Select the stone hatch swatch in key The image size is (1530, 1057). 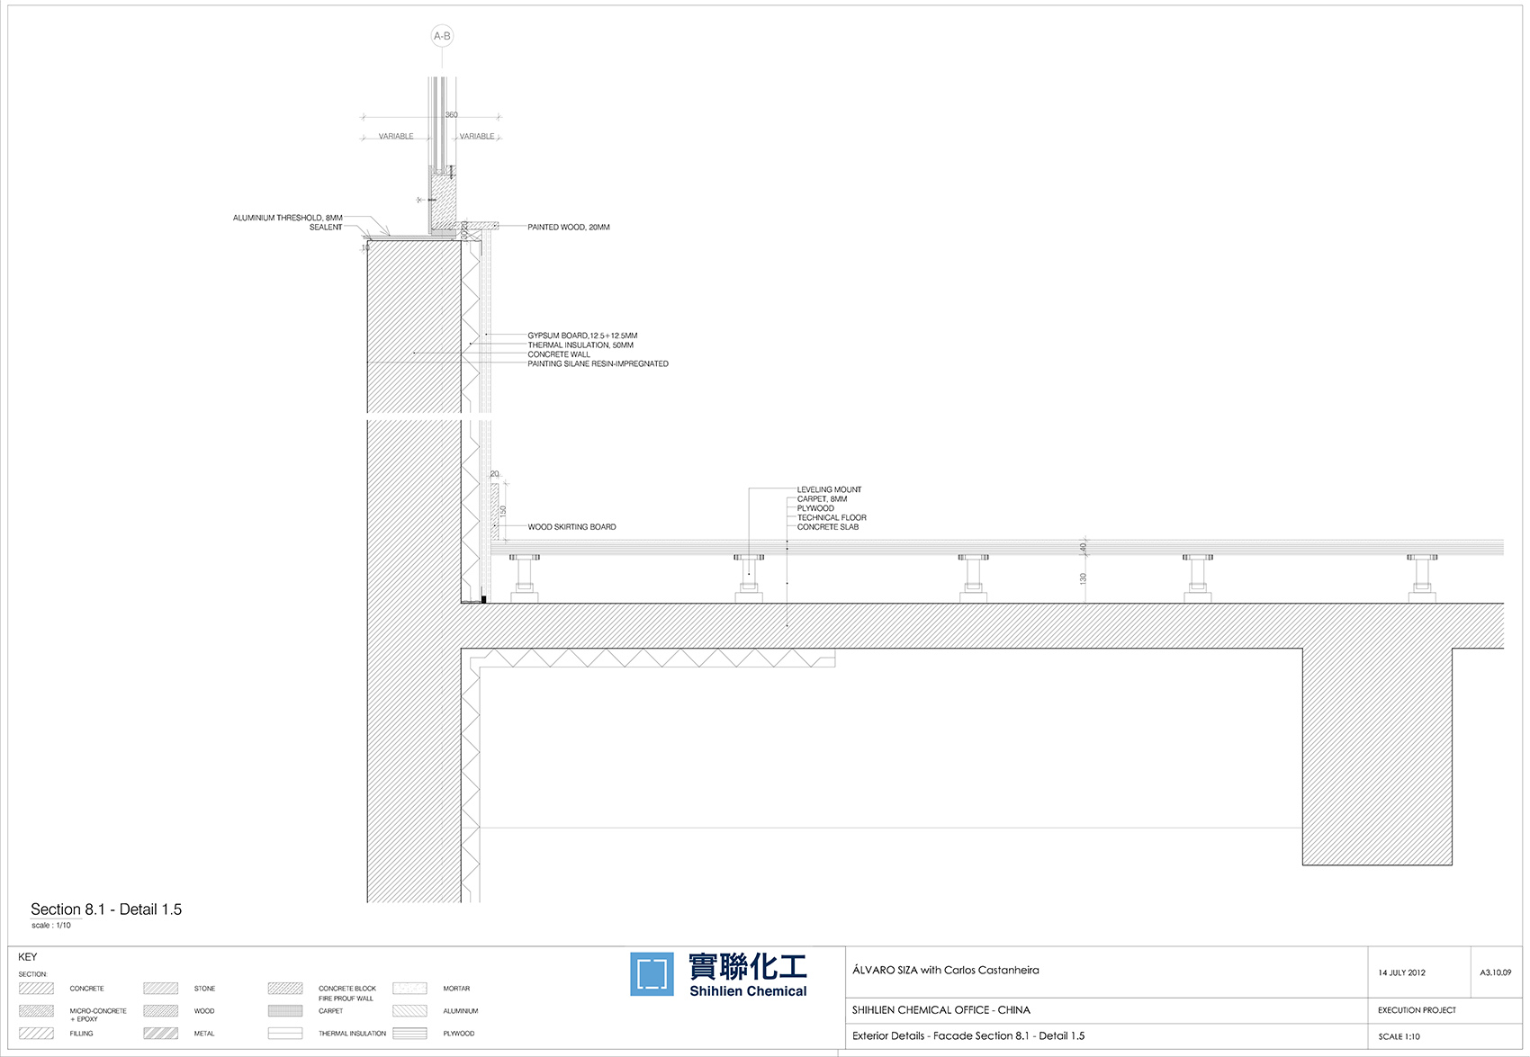160,988
